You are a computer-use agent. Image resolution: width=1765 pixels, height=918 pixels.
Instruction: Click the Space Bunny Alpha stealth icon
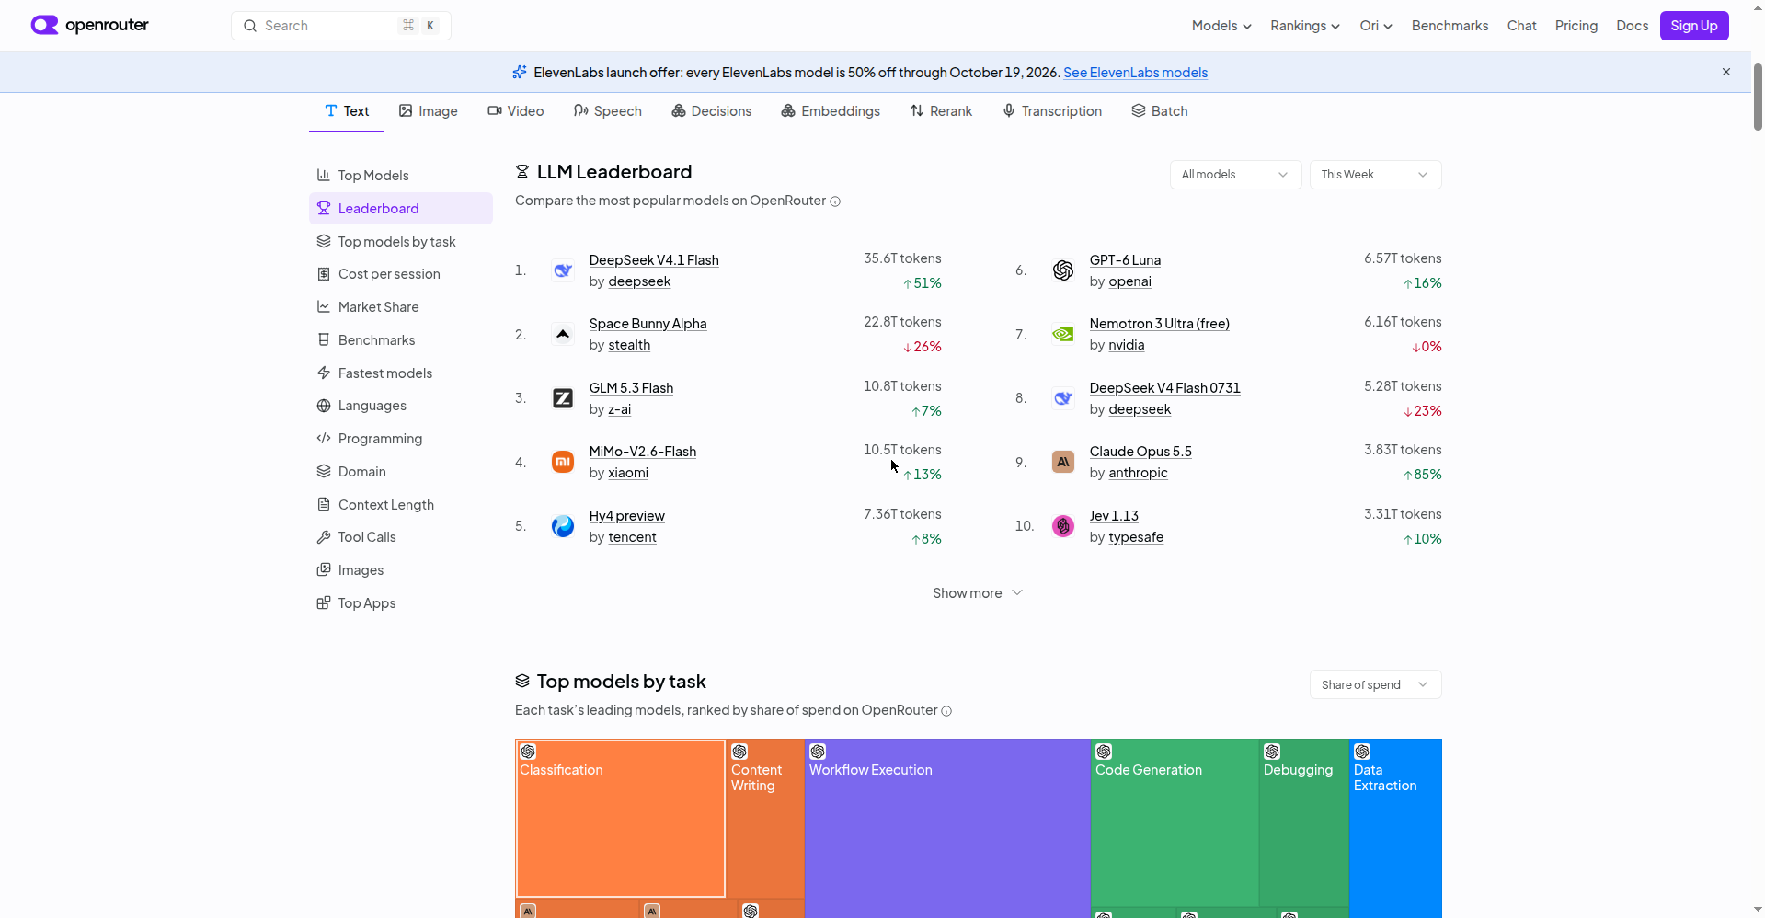563,334
